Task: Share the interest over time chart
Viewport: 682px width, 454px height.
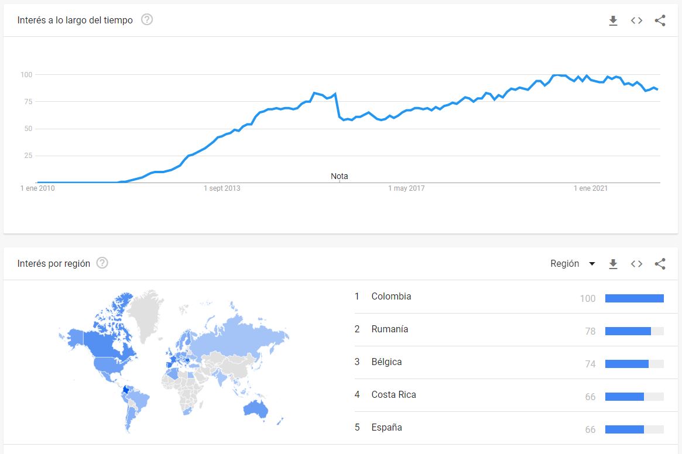Action: [660, 20]
